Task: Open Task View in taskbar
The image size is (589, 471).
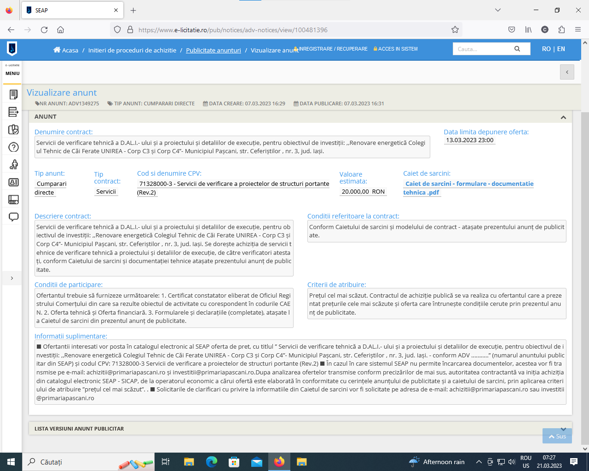Action: 166,462
